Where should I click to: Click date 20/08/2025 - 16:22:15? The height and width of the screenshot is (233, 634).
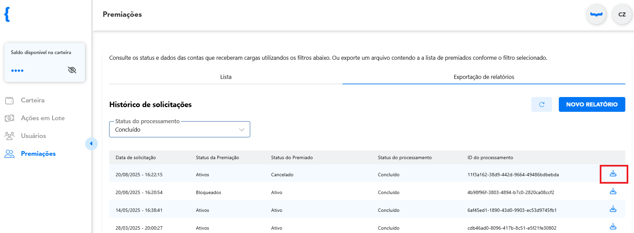point(139,175)
